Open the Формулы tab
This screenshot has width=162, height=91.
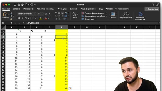tap(62, 9)
